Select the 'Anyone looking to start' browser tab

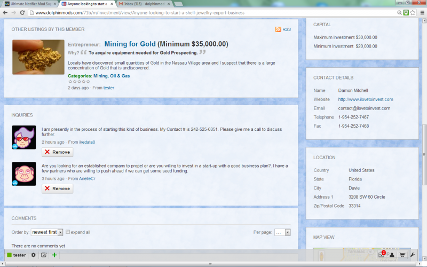(87, 4)
